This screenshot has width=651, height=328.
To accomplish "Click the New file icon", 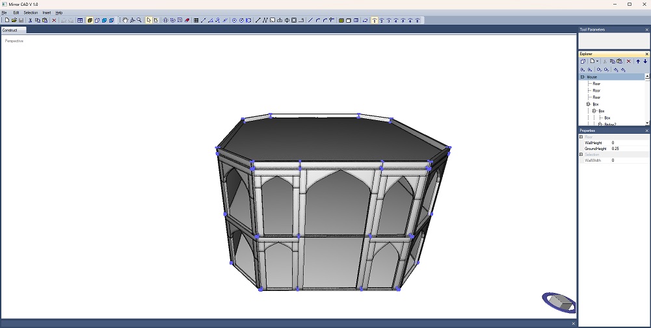I will [6, 20].
